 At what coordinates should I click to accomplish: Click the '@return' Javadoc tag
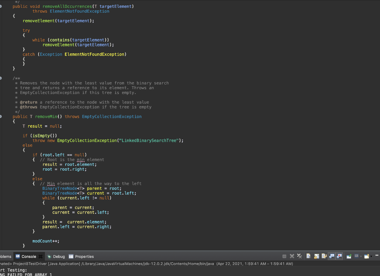[29, 102]
